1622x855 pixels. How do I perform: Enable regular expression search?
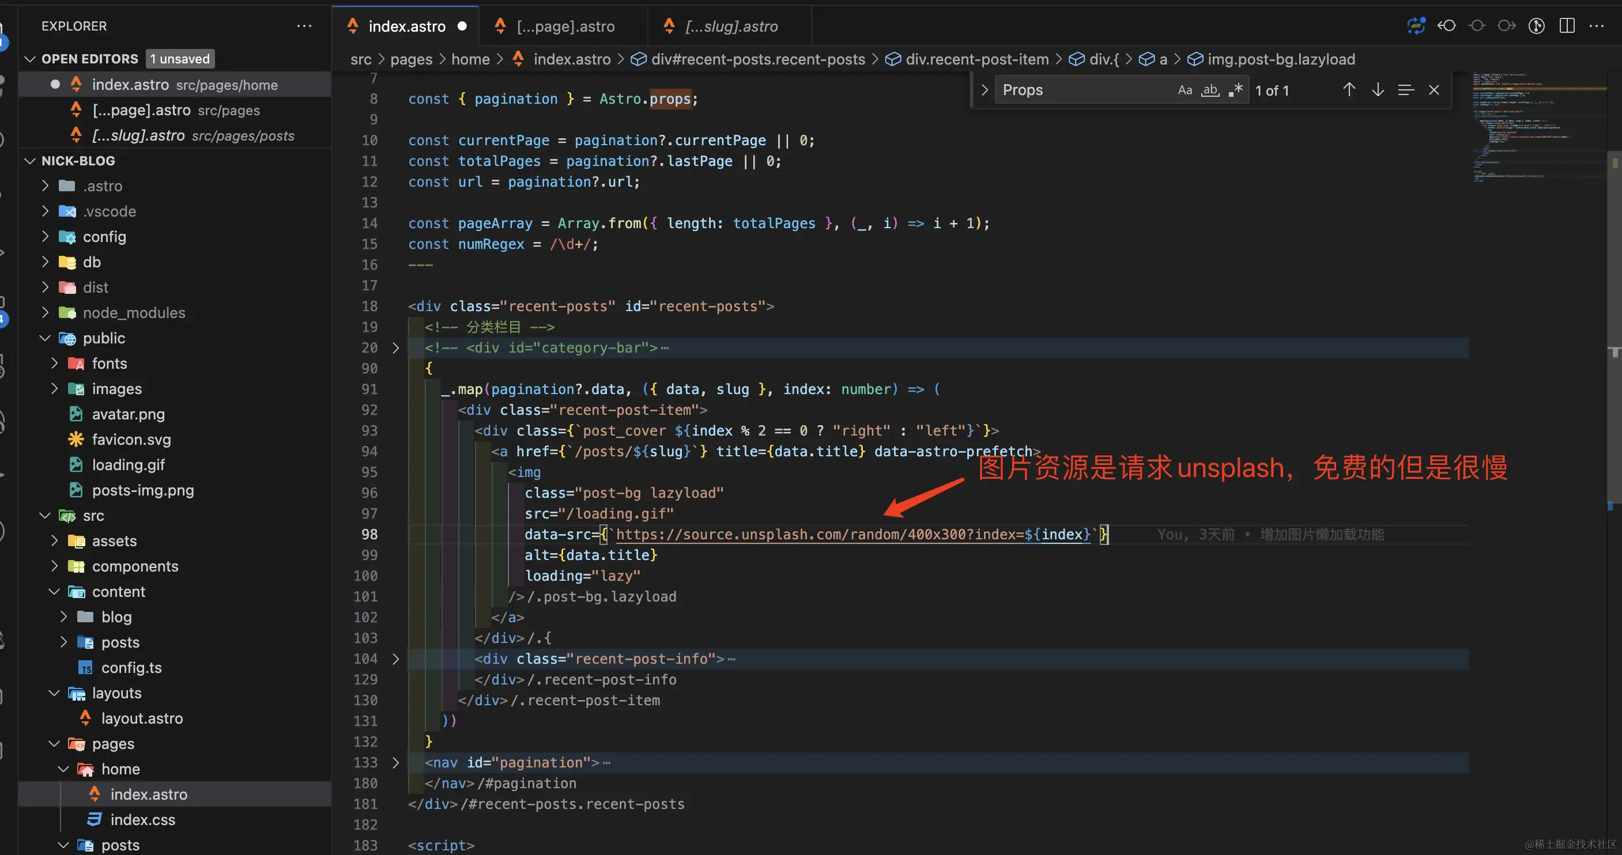1235,90
